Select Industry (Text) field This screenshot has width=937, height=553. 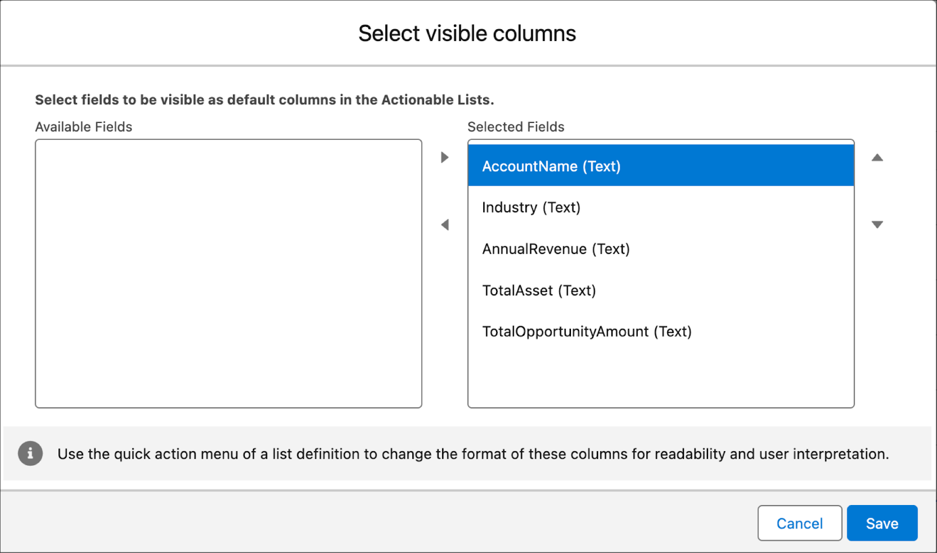click(661, 207)
